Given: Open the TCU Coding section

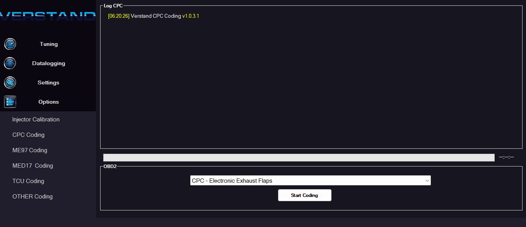Looking at the screenshot, I should pos(28,181).
